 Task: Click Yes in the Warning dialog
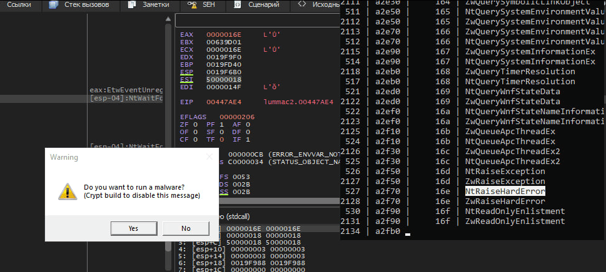pyautogui.click(x=133, y=228)
